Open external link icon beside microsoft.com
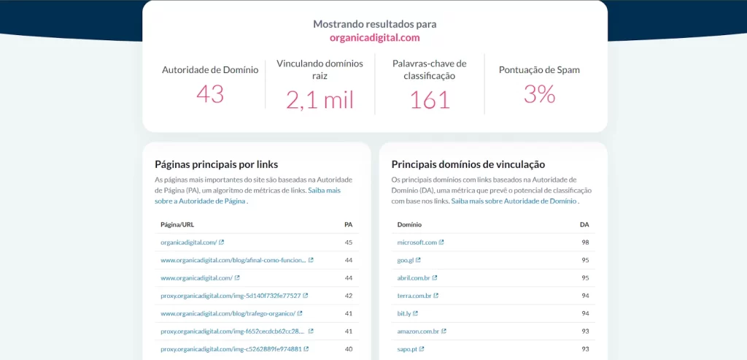747x360 pixels. (441, 242)
